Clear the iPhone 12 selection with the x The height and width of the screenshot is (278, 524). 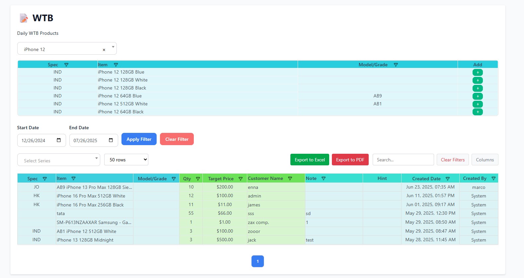[104, 50]
